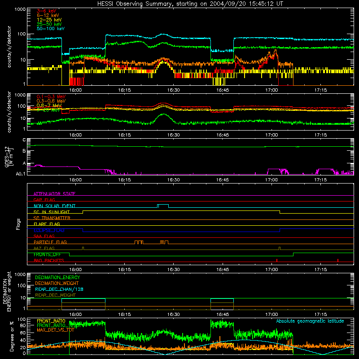Select the SC_IN_SUNLIGHT flag label
This screenshot has width=359, height=359.
(x=52, y=212)
